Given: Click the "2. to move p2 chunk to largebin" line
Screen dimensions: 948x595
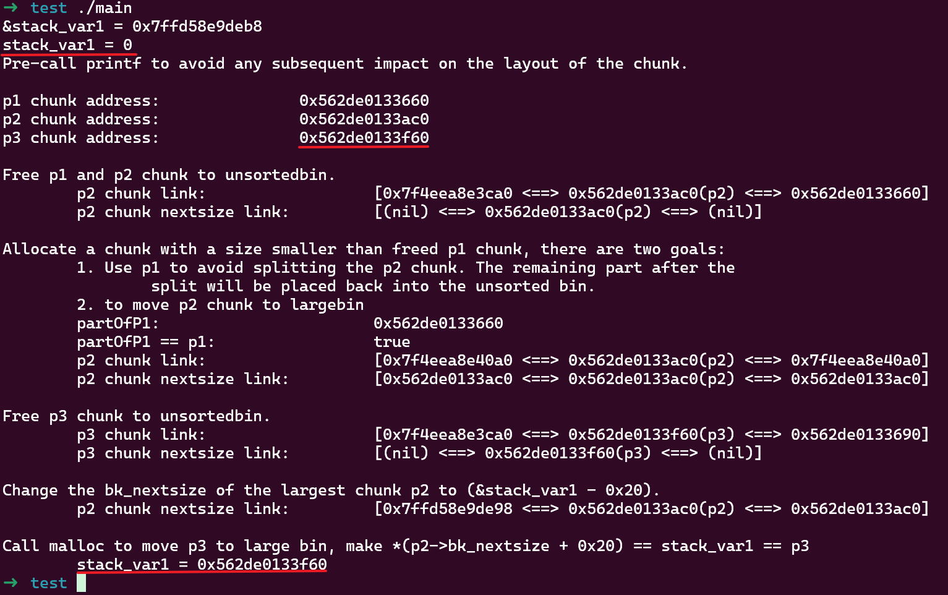Looking at the screenshot, I should coord(220,304).
